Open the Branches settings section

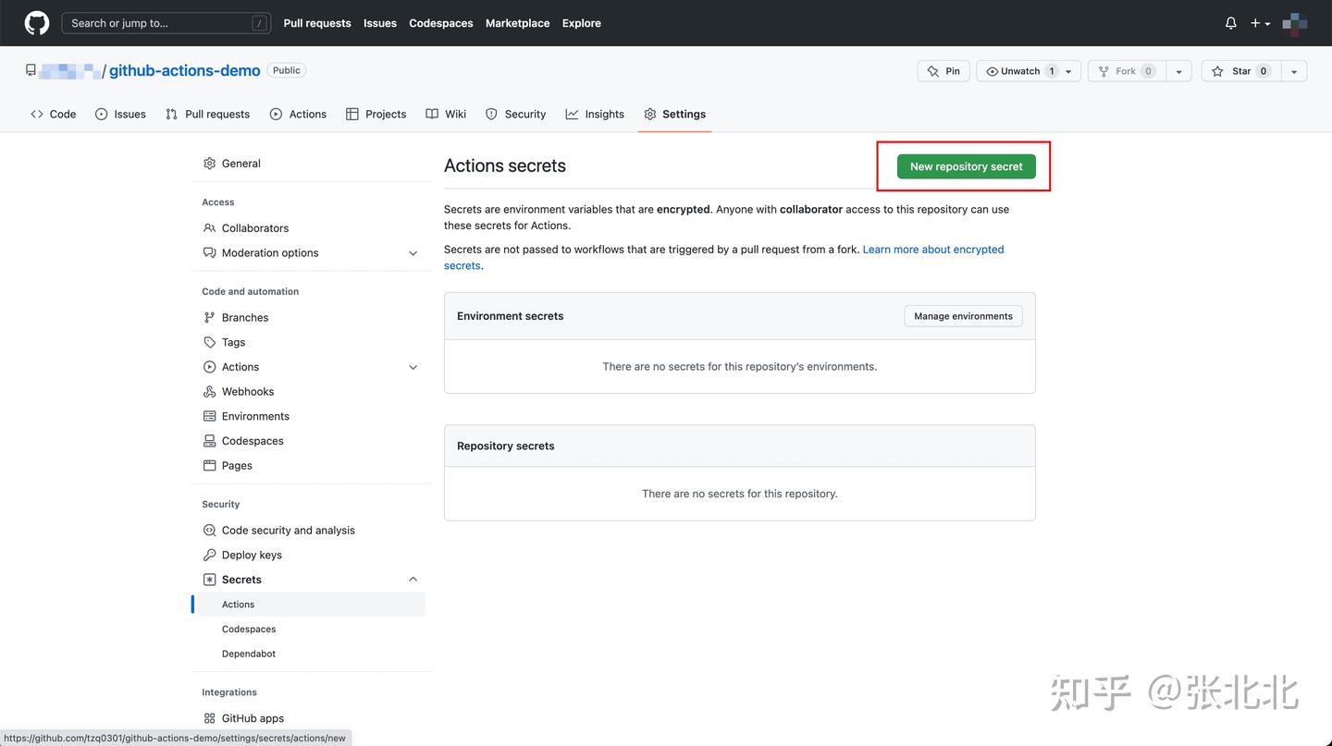click(244, 317)
